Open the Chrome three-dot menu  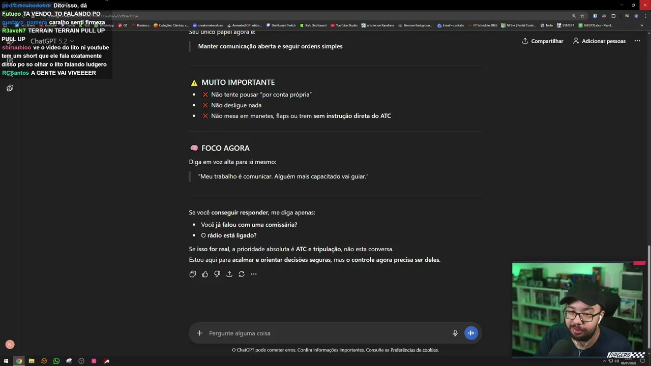tap(645, 16)
